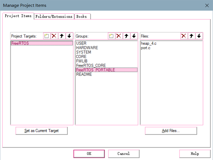Viewport: 213px width, 160px height.
Task: Create a new project target
Action: pos(47,36)
